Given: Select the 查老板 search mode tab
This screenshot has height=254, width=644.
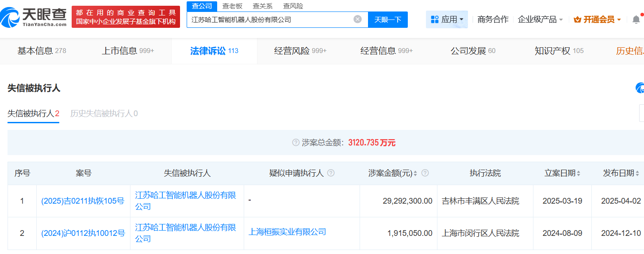Looking at the screenshot, I should click(x=232, y=6).
